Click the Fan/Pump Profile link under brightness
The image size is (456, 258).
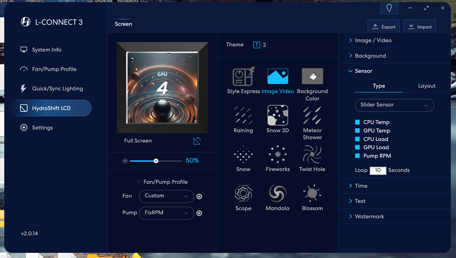coord(162,182)
